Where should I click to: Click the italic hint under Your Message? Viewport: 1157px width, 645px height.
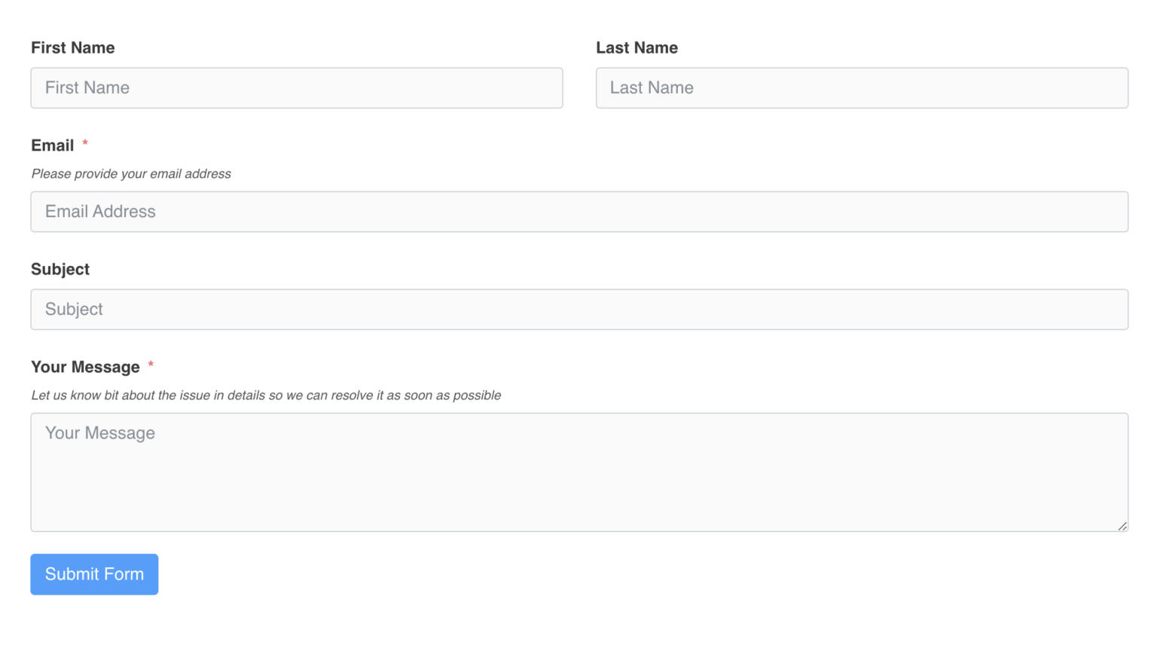coord(266,395)
